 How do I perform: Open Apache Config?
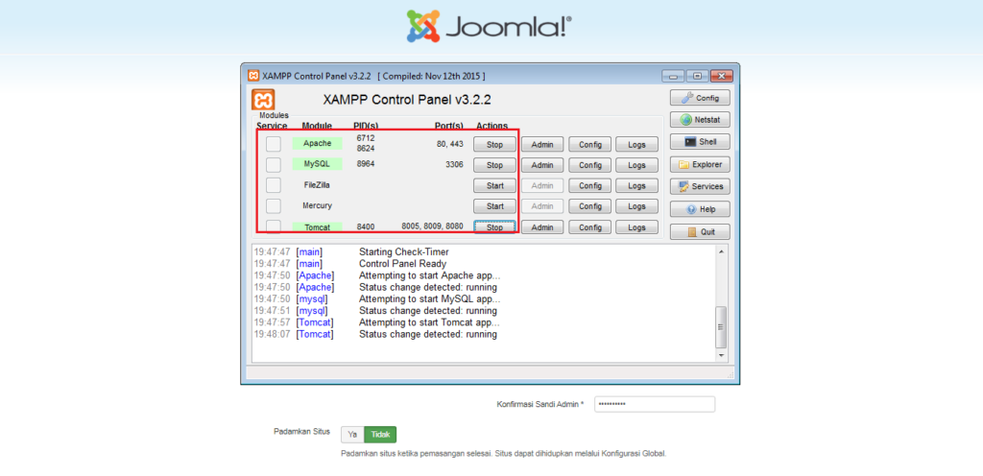590,145
